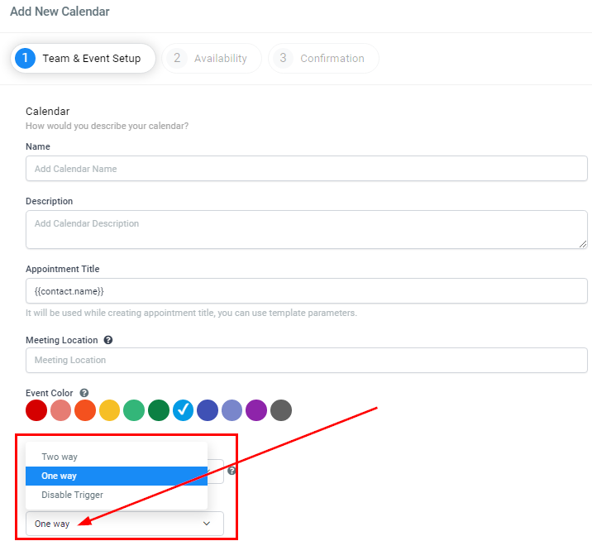The image size is (592, 541).
Task: Expand the One way dropdown chevron
Action: 207,524
